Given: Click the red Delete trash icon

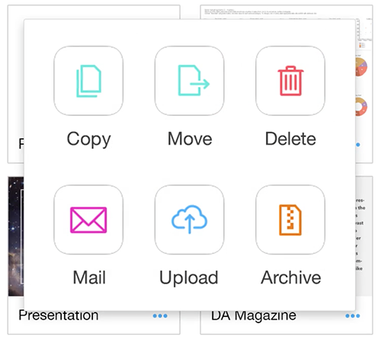Looking at the screenshot, I should (290, 81).
